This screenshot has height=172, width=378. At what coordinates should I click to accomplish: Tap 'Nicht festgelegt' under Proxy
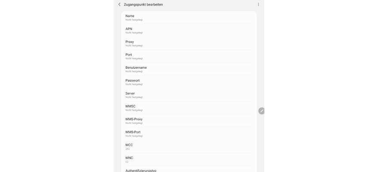[x=134, y=46]
